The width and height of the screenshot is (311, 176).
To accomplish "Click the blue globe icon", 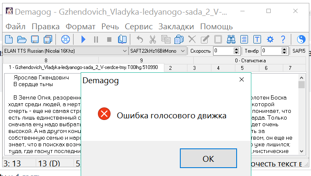I will (x=301, y=39).
